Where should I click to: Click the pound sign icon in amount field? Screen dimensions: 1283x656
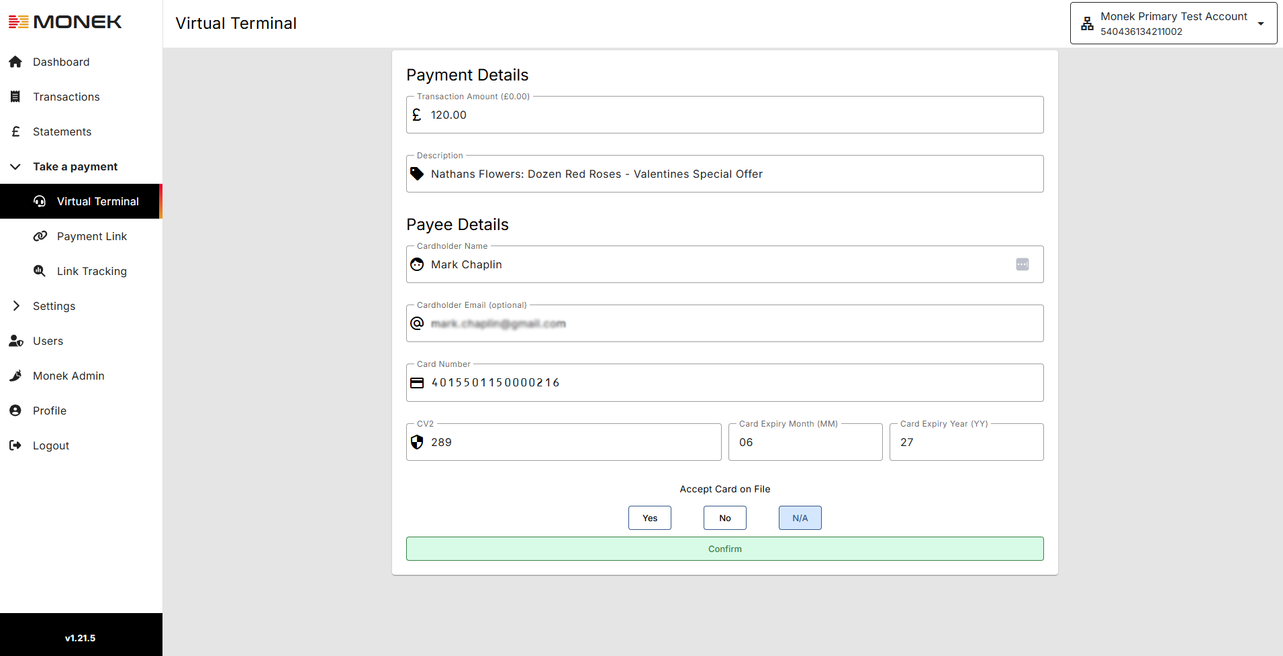(x=417, y=115)
